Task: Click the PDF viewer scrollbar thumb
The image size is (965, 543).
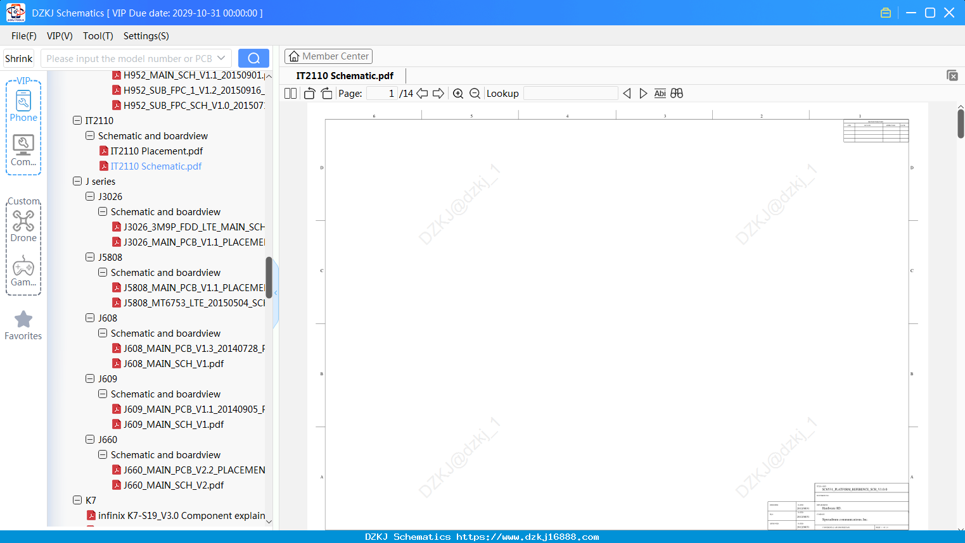Action: coord(961,123)
